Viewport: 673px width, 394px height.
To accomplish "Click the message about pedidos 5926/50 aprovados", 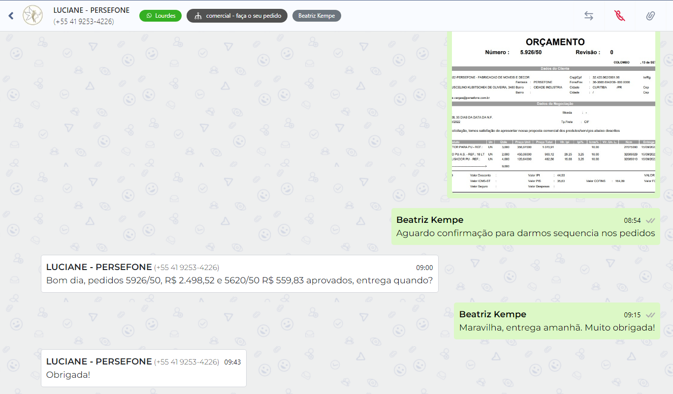I will pyautogui.click(x=239, y=280).
